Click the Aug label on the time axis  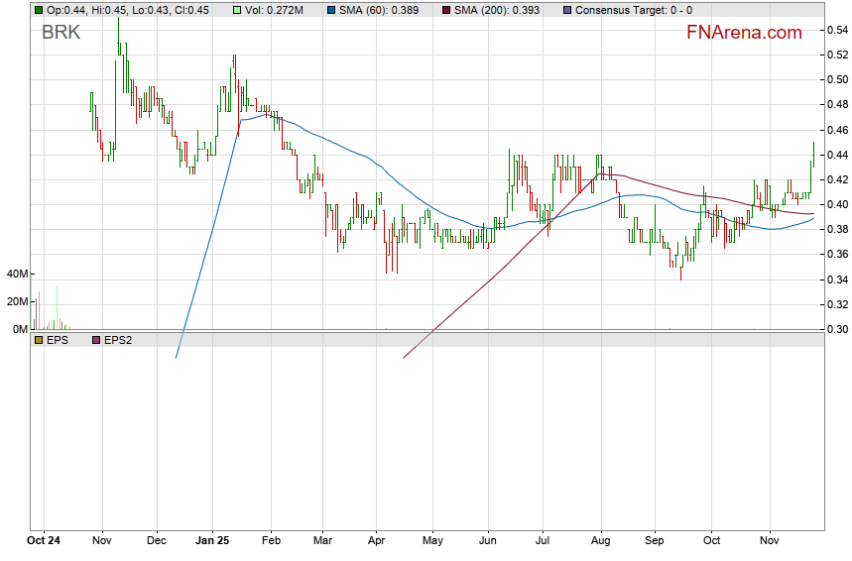(x=598, y=542)
